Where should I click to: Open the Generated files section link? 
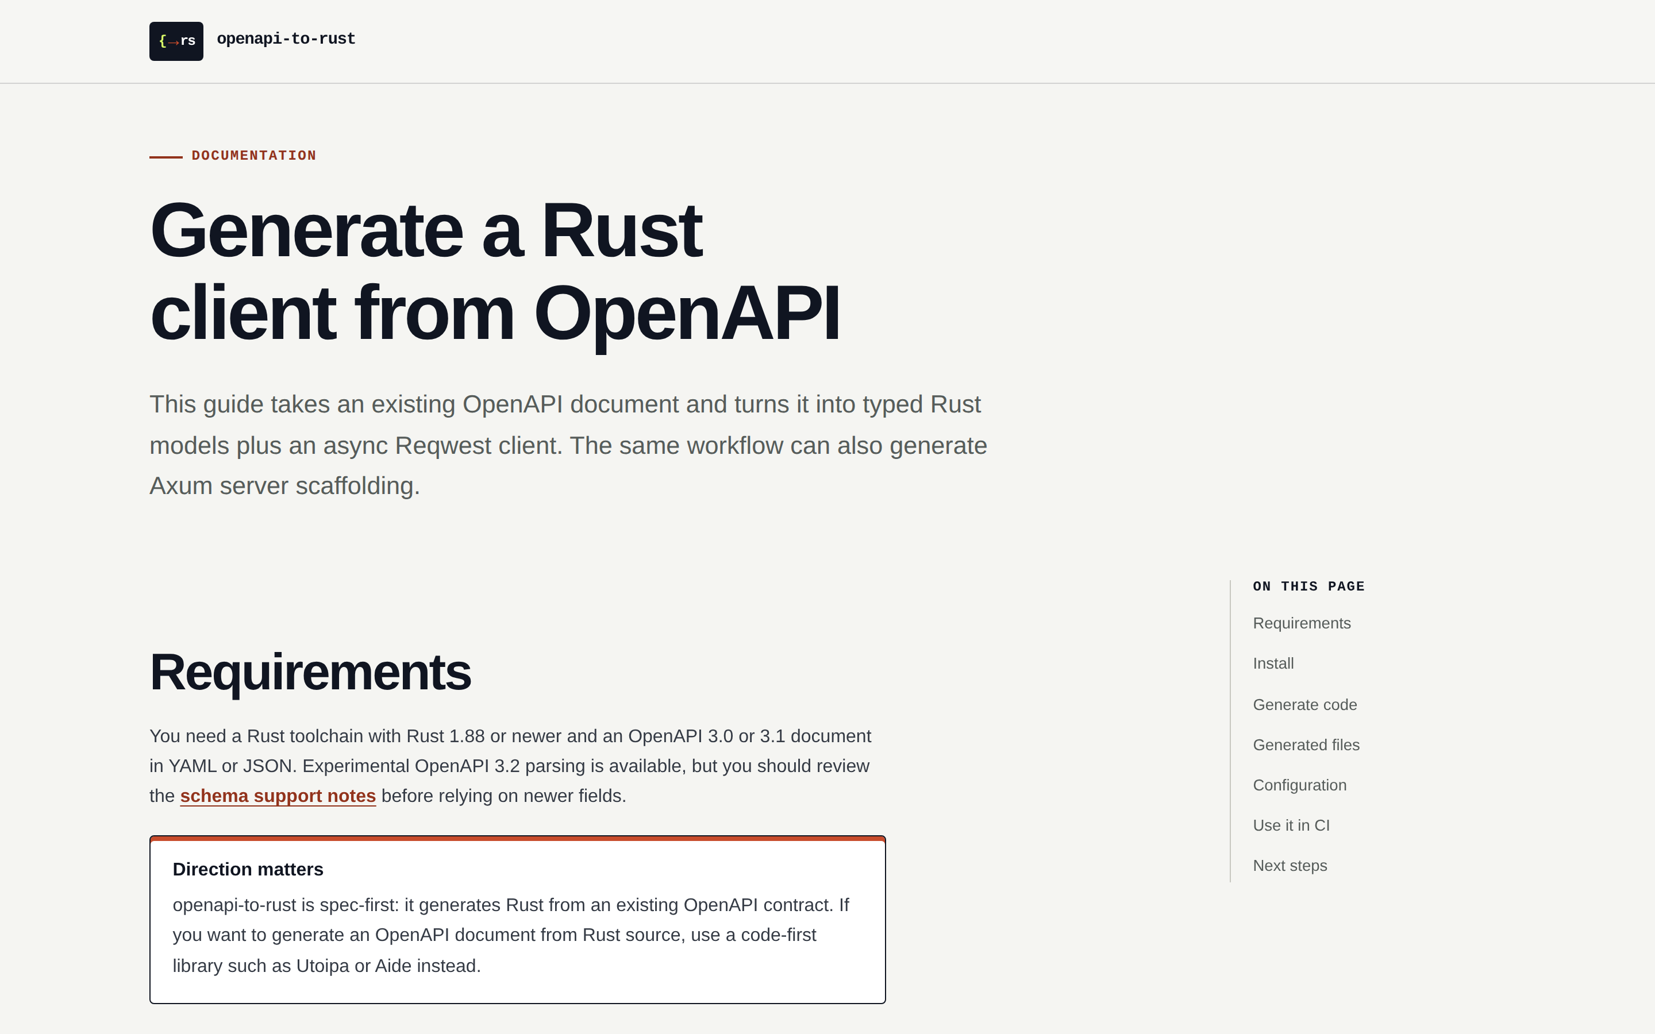1306,744
